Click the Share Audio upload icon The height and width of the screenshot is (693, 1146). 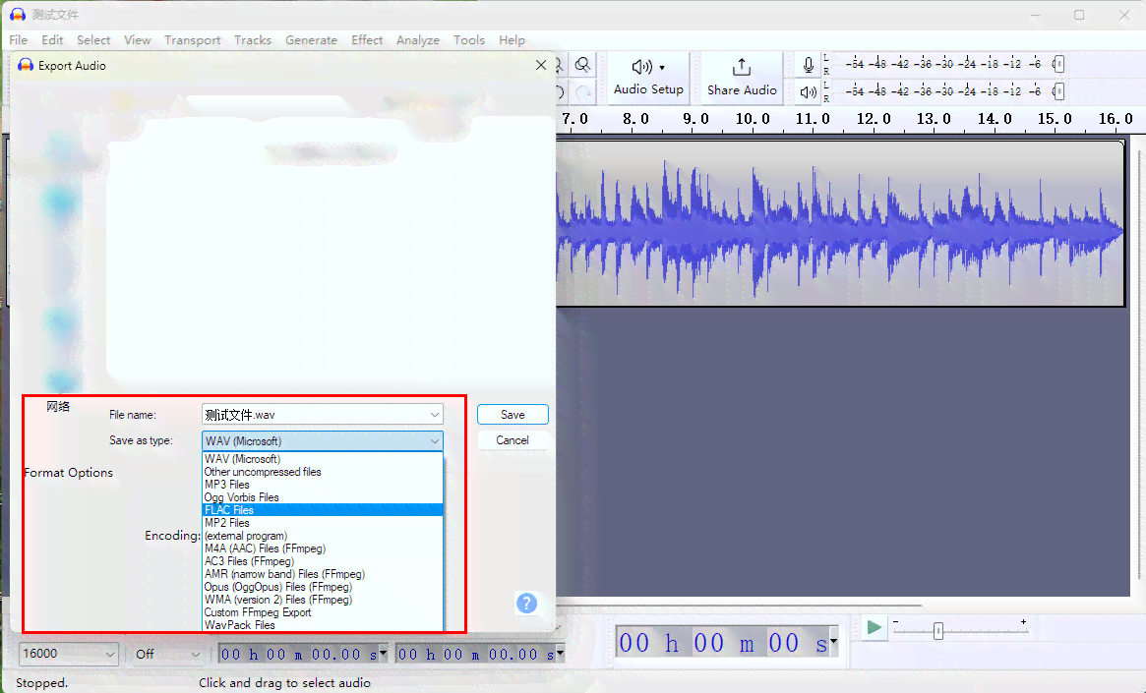742,67
